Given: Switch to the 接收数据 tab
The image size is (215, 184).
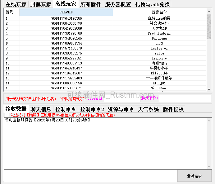Looking at the screenshot, I should tap(16, 109).
